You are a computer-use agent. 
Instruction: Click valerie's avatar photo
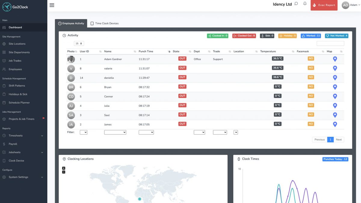tap(71, 69)
